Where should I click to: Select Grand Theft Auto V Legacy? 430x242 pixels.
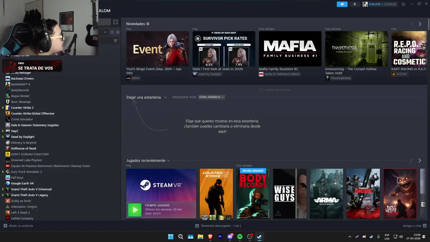click(30, 195)
